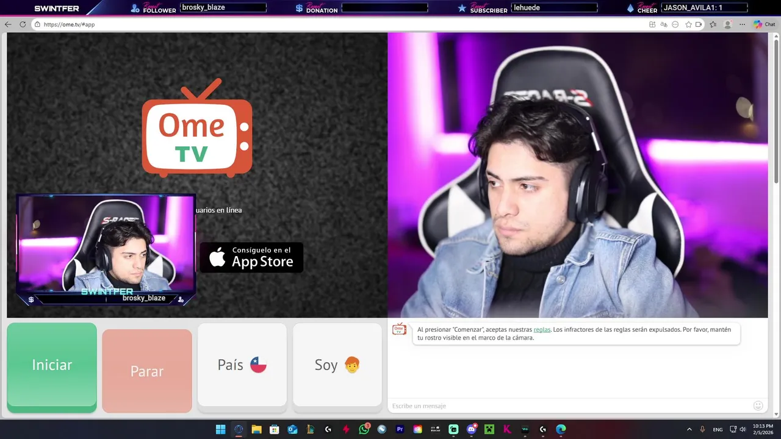Bookmark this page with star icon

click(x=688, y=24)
